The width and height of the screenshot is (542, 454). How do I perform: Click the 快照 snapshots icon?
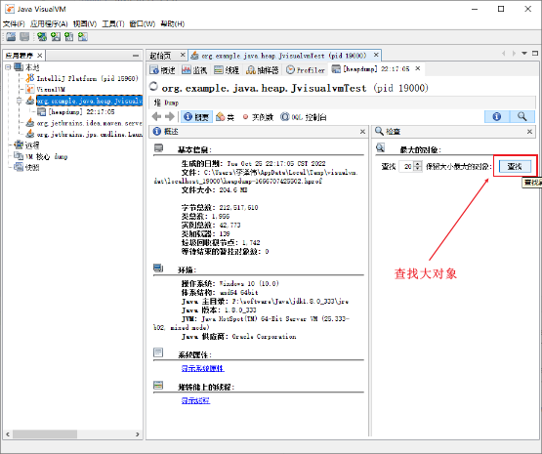click(x=19, y=167)
